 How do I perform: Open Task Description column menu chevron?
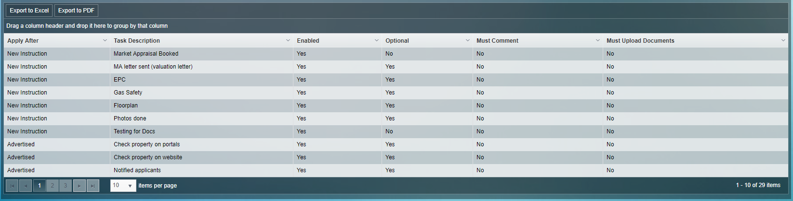point(288,41)
